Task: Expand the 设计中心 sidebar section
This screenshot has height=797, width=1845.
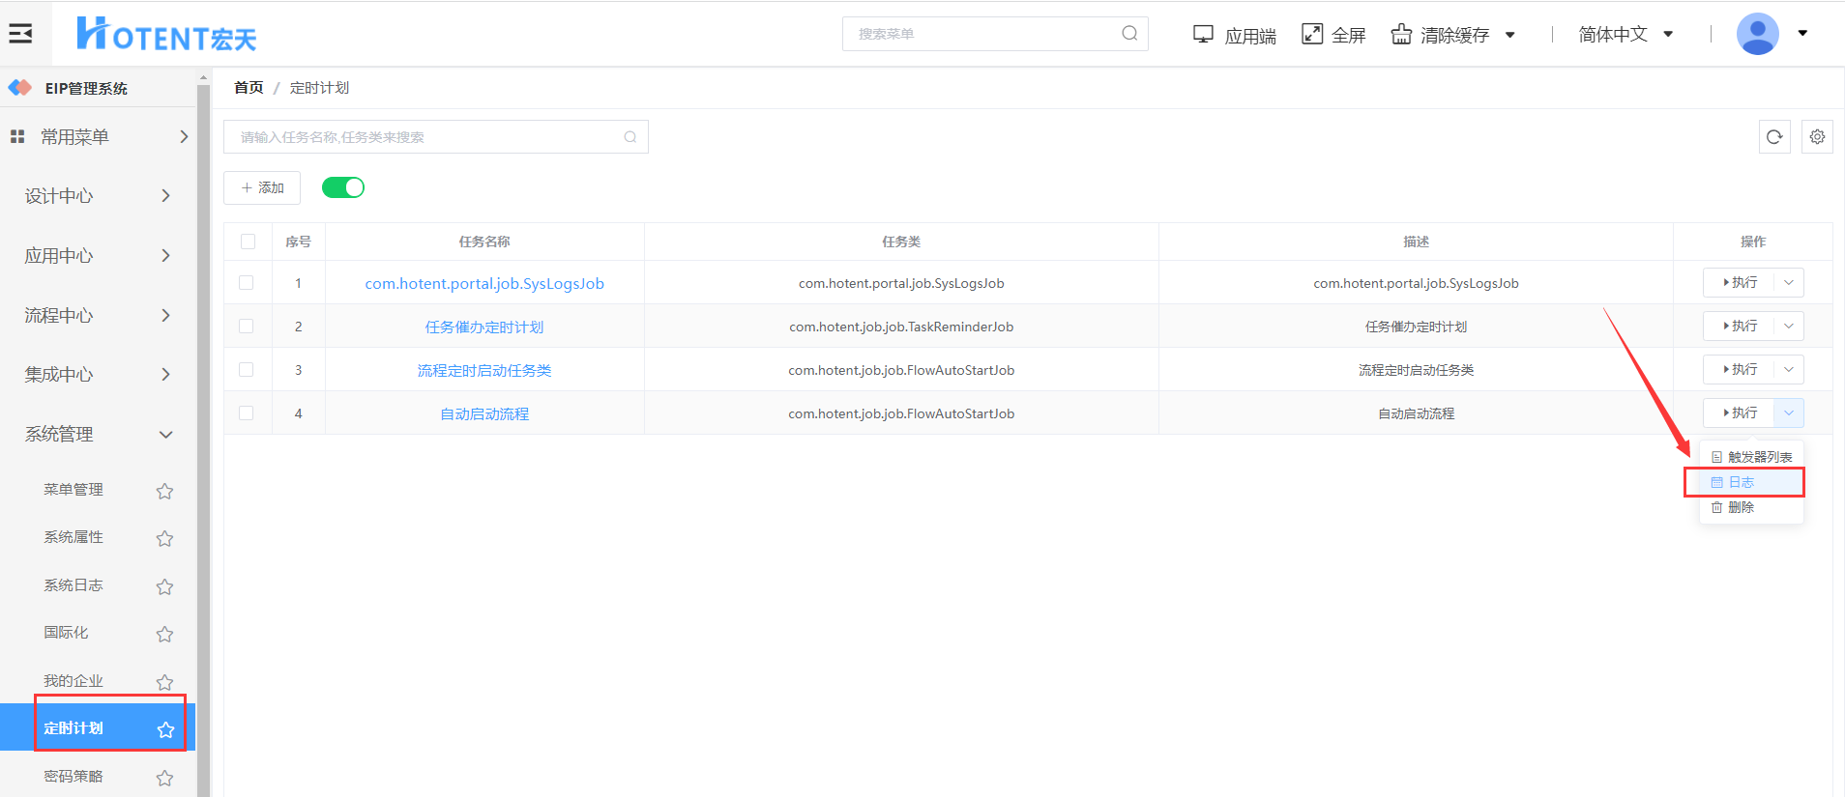Action: (97, 196)
